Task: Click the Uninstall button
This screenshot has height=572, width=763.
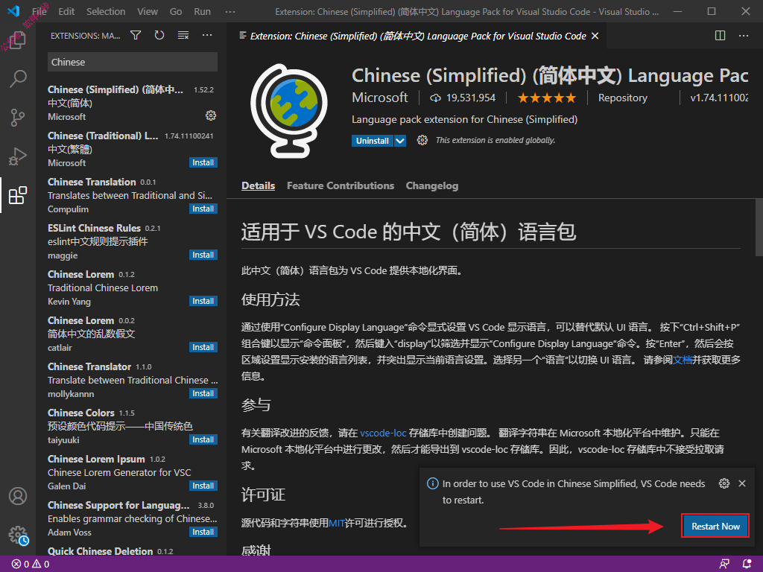Action: (373, 141)
